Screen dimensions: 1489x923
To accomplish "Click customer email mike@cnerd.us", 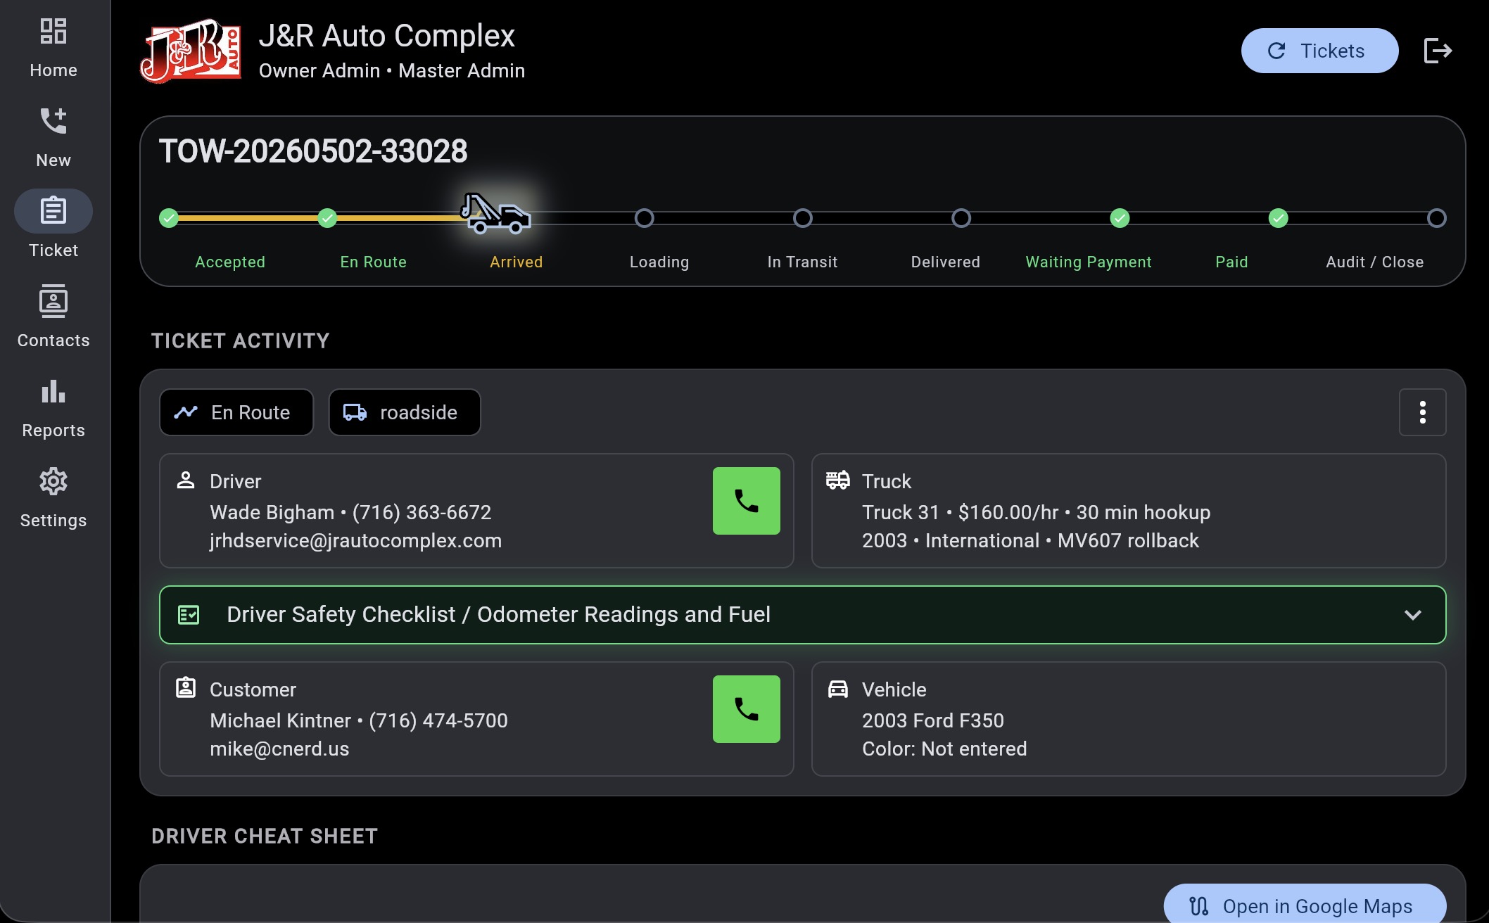I will click(279, 749).
